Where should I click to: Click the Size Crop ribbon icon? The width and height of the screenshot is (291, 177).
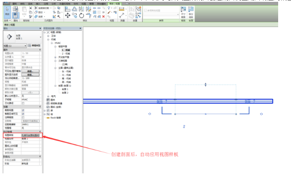[x=183, y=12]
